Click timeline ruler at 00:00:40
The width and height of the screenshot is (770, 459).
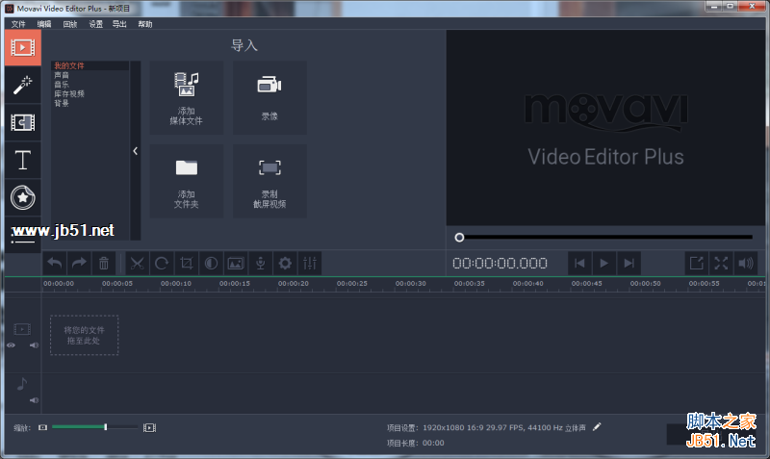tap(527, 284)
